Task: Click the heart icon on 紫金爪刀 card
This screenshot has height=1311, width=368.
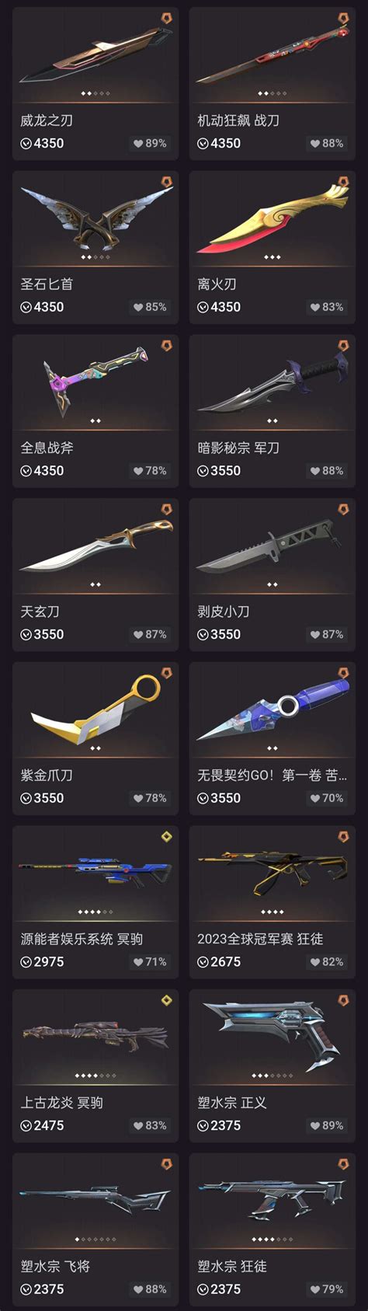Action: [x=138, y=799]
